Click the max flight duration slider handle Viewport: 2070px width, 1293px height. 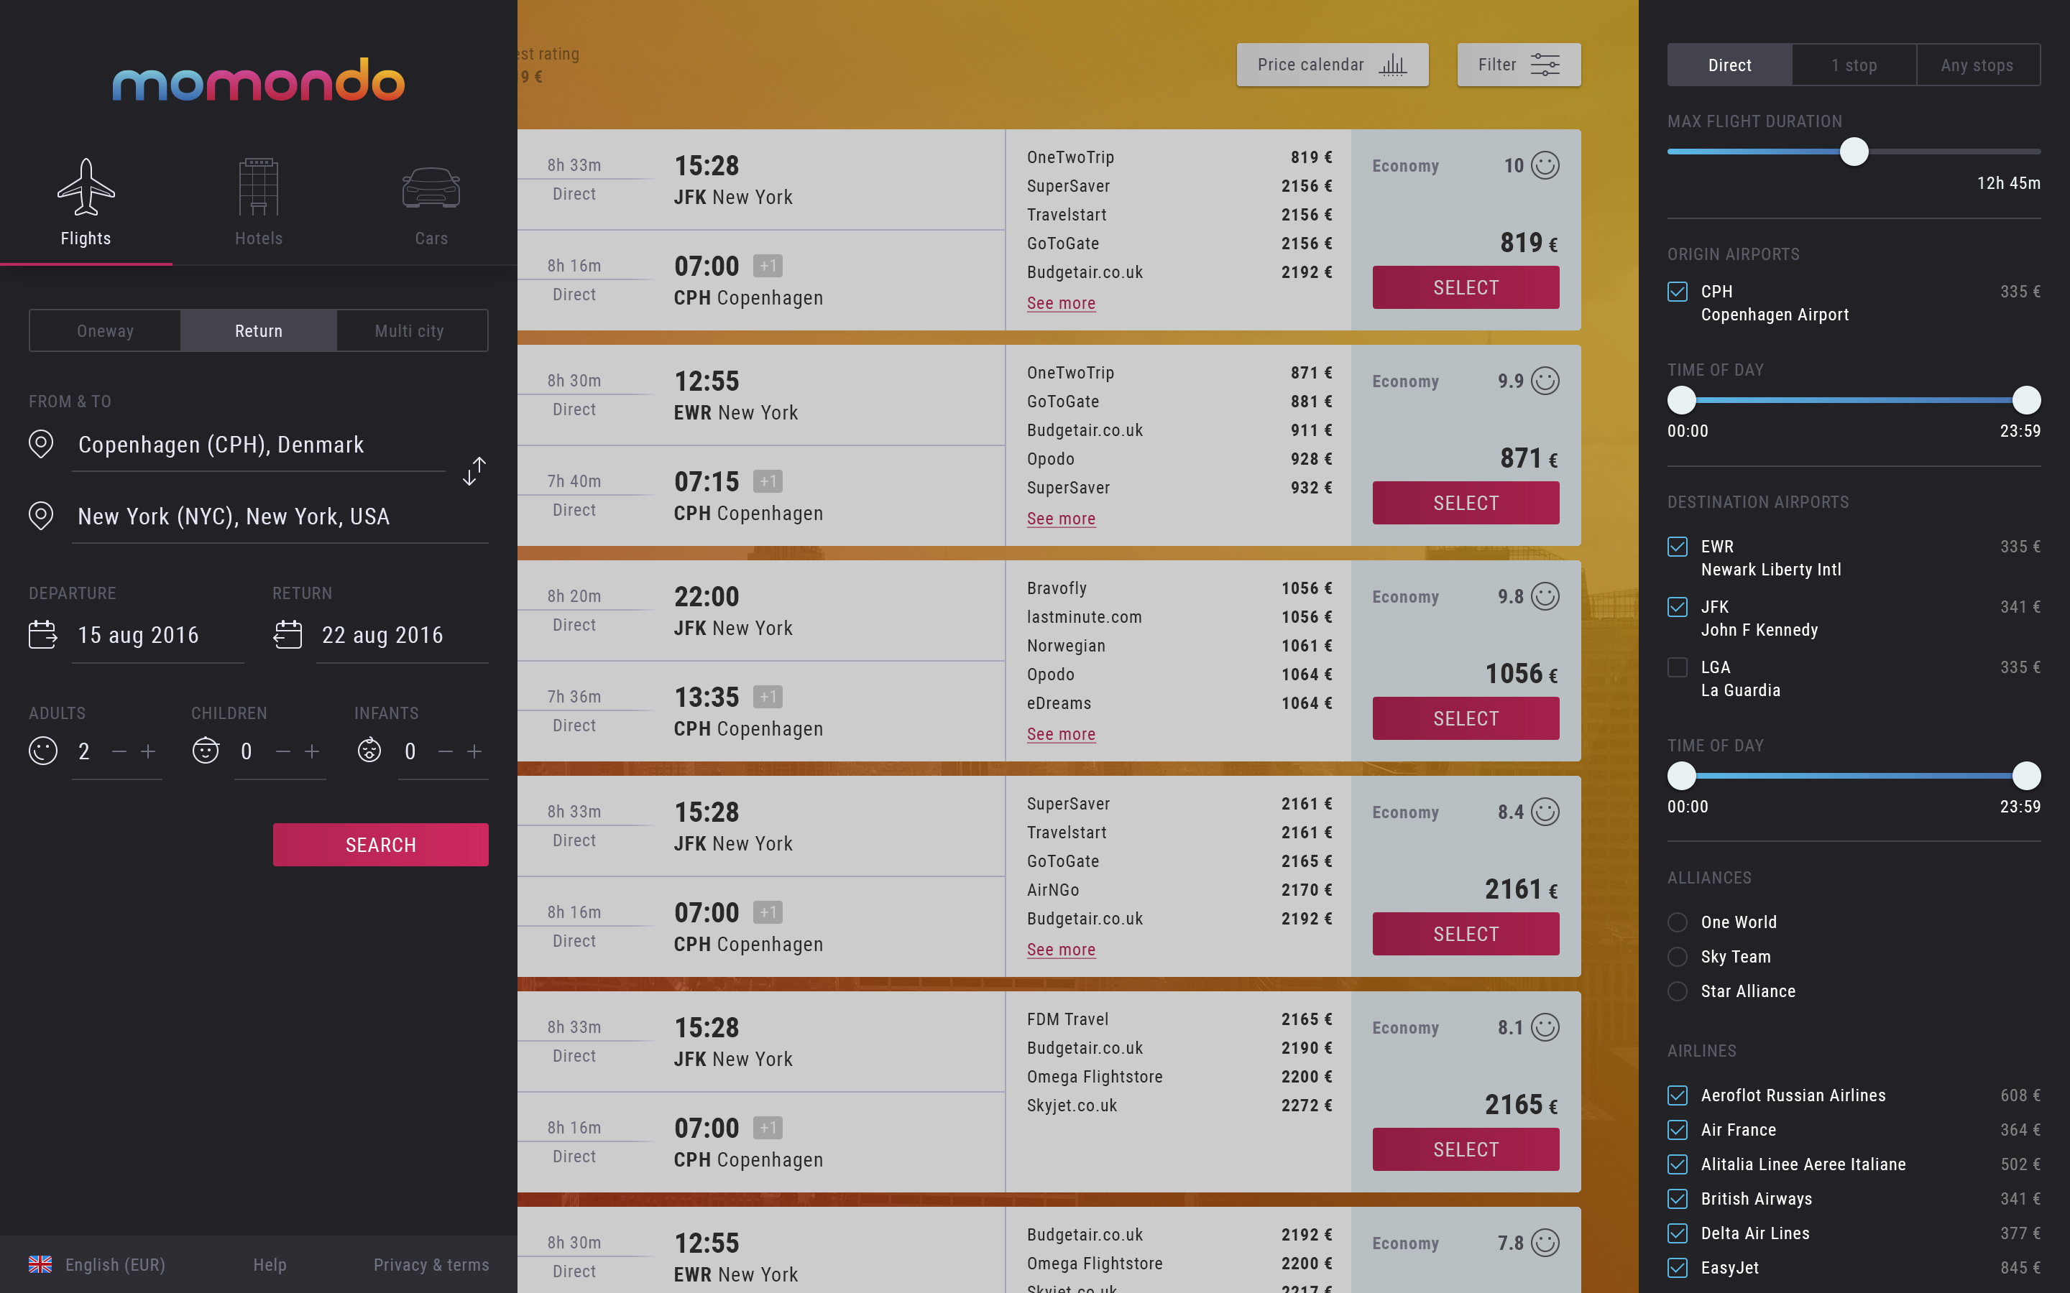(x=1854, y=152)
